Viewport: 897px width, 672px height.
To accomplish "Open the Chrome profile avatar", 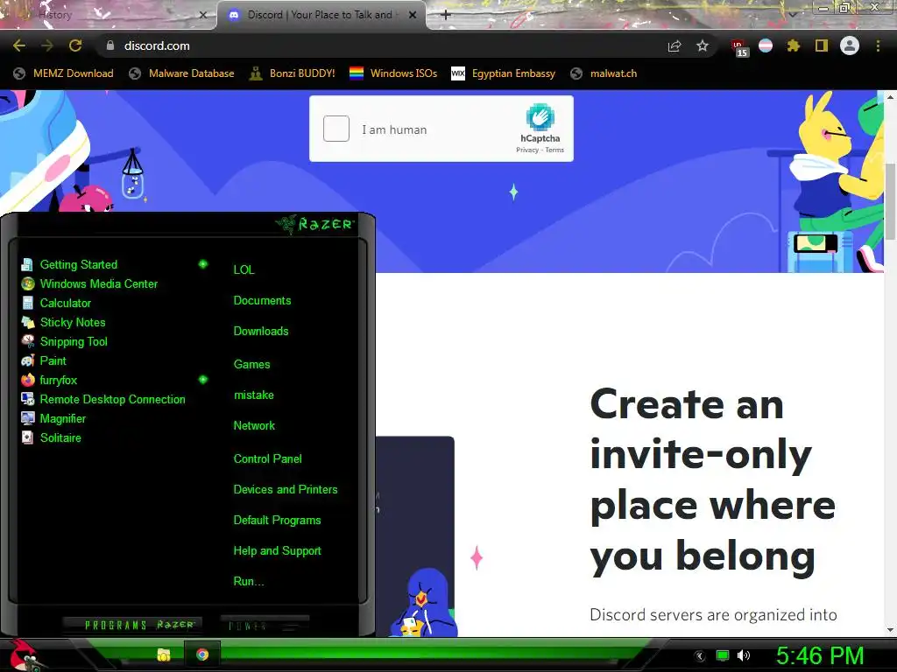I will tap(850, 45).
